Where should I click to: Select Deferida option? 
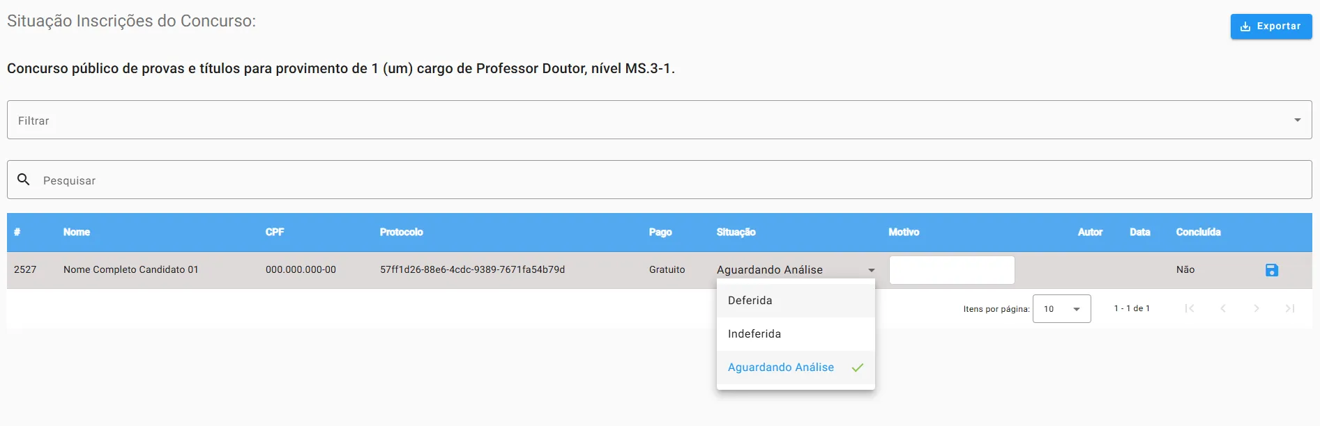pyautogui.click(x=750, y=301)
